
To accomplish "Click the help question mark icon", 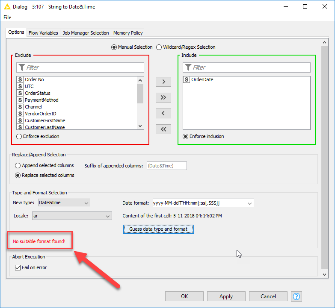I will click(x=296, y=296).
